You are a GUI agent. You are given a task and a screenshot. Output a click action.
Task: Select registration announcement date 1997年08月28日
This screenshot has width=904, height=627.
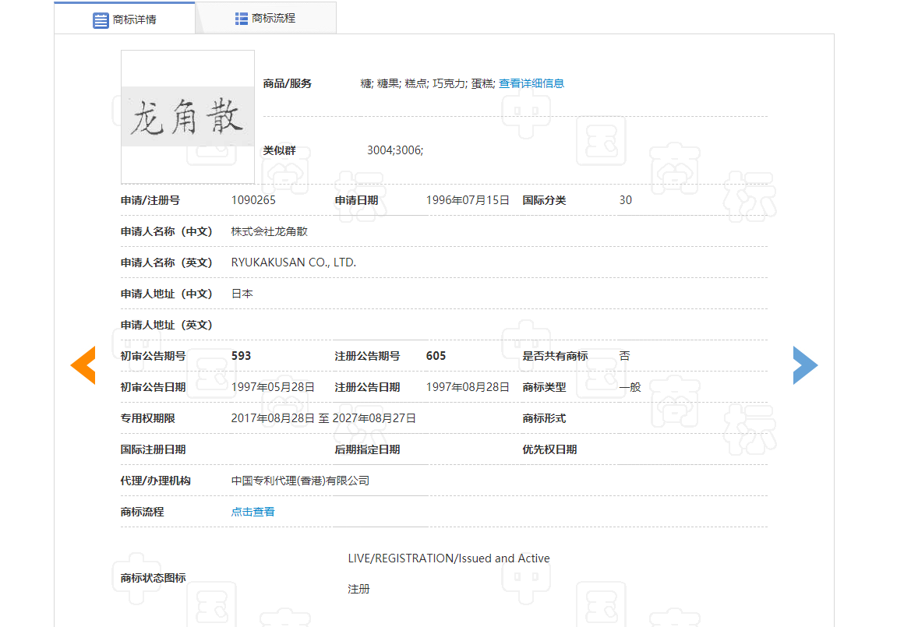(468, 386)
